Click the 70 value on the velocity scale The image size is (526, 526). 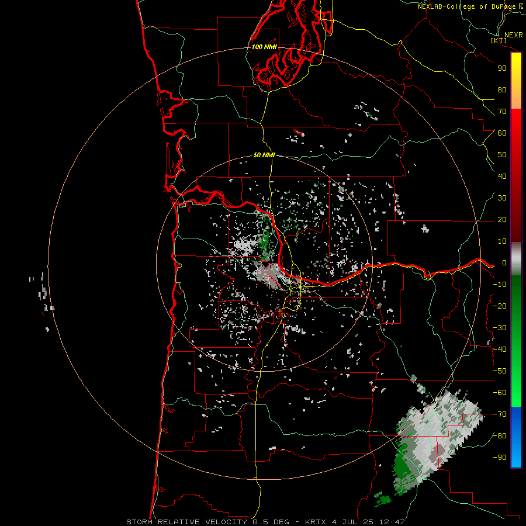[502, 112]
